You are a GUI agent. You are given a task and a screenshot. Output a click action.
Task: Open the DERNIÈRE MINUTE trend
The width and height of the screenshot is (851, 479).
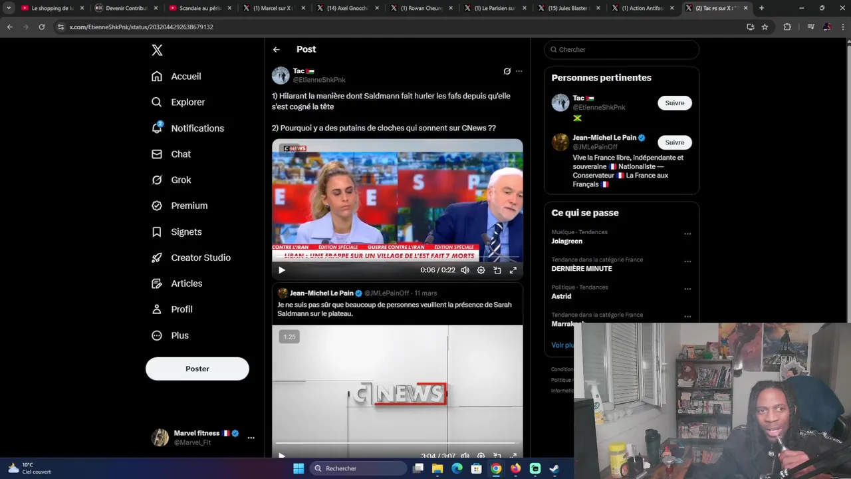[582, 269]
